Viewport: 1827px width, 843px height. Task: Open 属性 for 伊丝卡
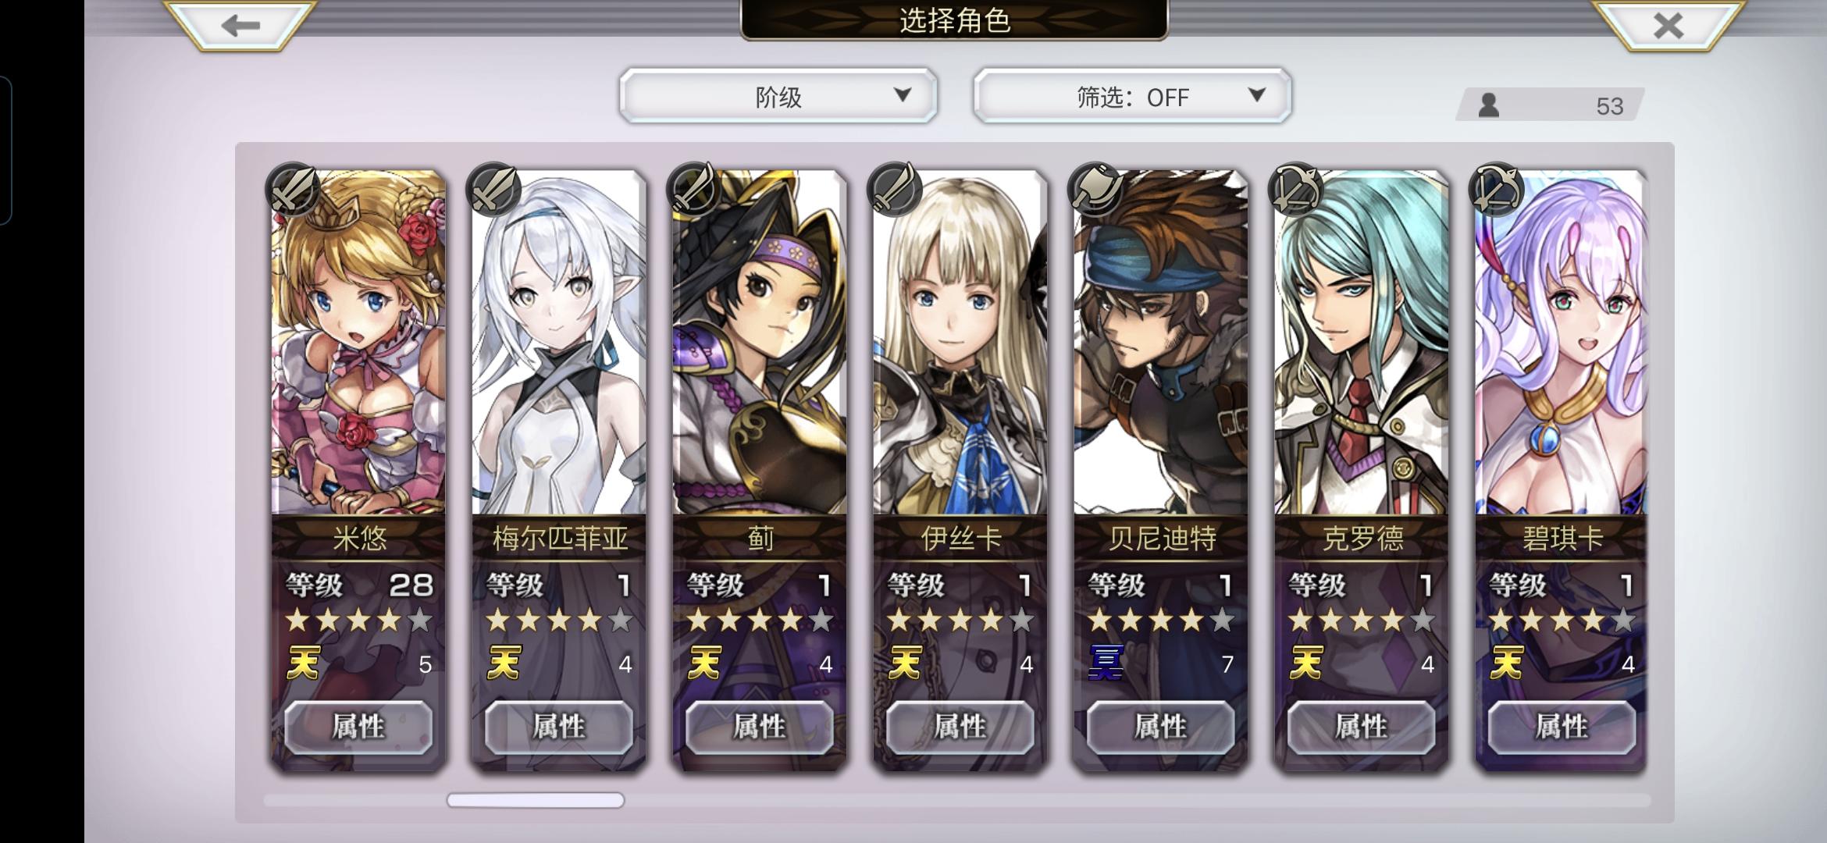960,727
